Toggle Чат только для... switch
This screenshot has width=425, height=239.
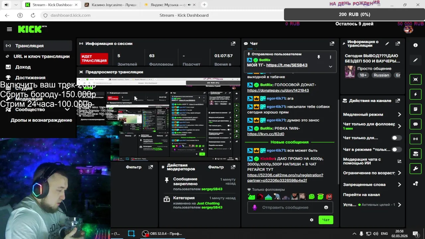click(396, 138)
